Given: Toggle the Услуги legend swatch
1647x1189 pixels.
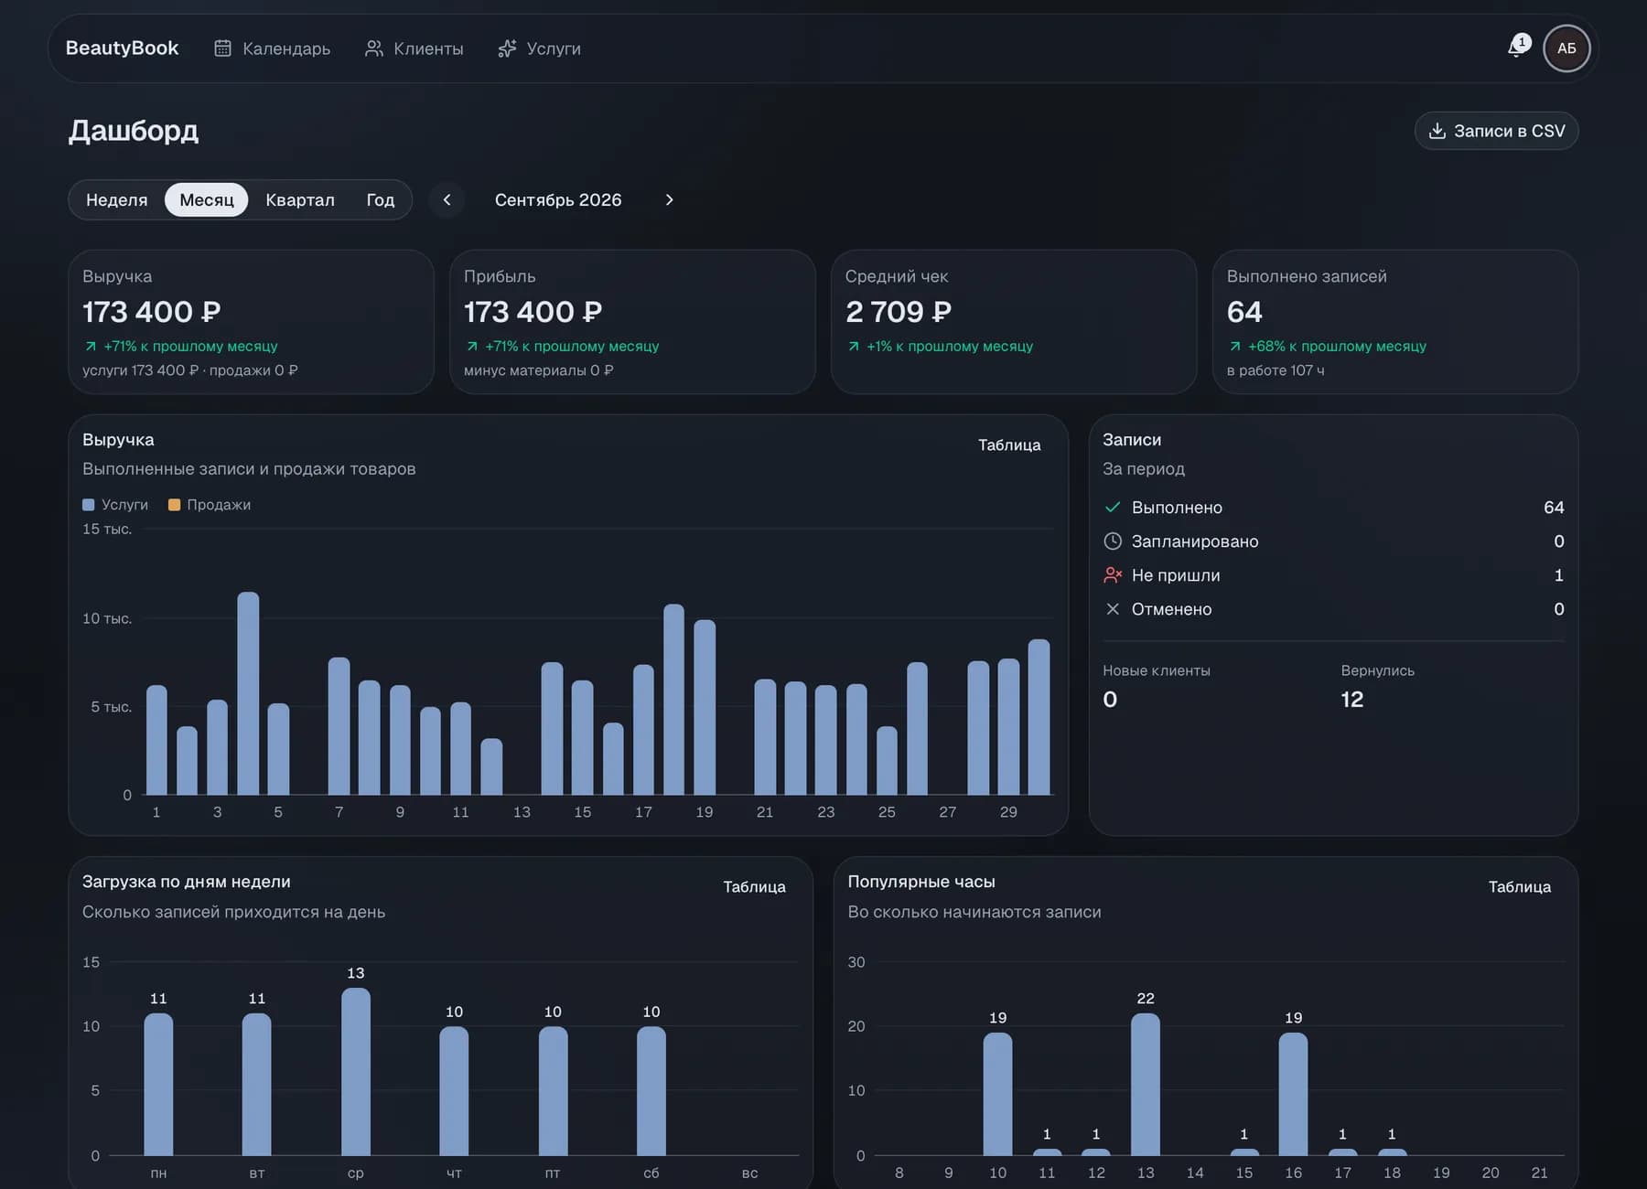Looking at the screenshot, I should coord(89,505).
